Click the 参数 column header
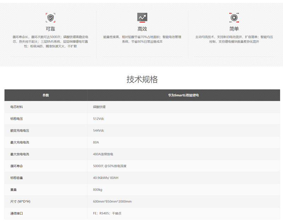 click(x=46, y=95)
